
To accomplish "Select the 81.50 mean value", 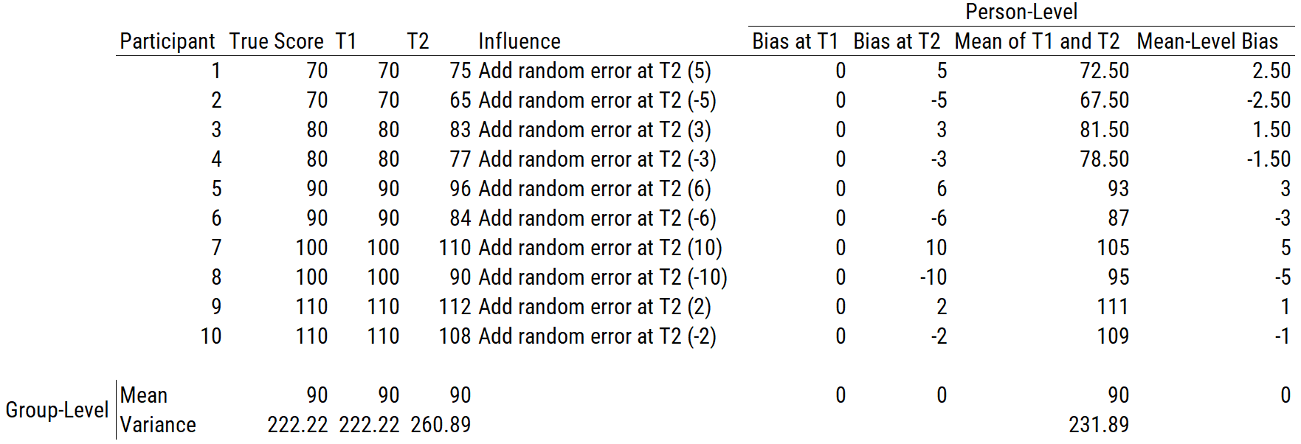I will tap(1104, 130).
